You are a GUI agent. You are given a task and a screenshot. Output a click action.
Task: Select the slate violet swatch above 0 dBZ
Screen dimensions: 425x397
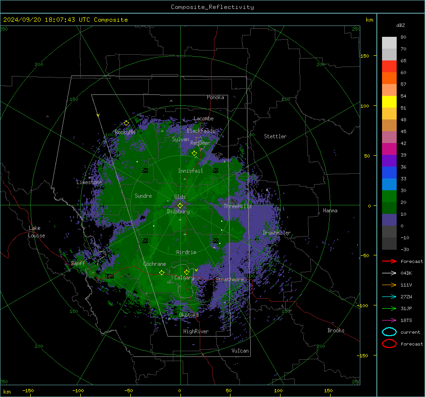(x=389, y=220)
